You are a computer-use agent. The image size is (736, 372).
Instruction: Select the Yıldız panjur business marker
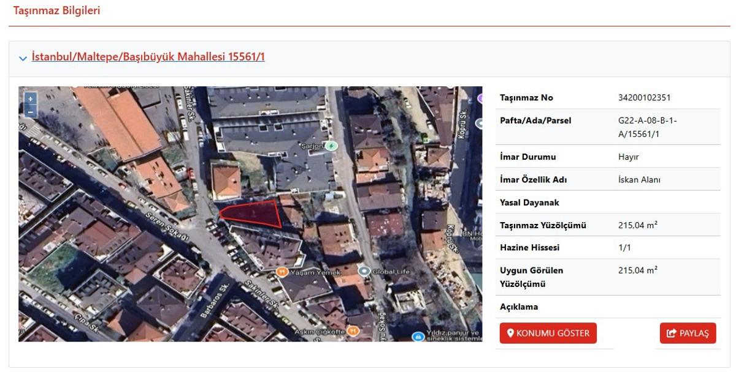click(418, 336)
